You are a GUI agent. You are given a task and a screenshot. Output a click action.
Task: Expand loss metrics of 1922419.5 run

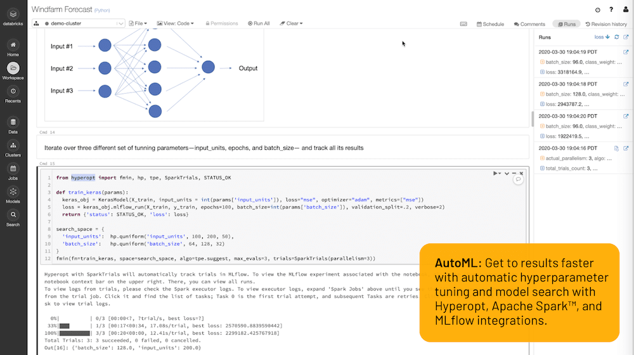542,136
